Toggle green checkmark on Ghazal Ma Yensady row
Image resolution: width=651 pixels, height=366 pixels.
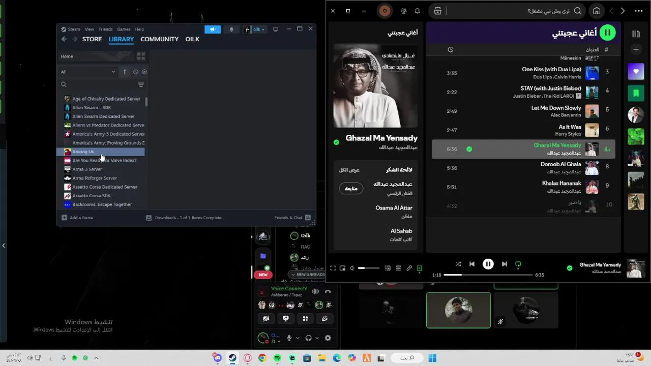(x=469, y=149)
